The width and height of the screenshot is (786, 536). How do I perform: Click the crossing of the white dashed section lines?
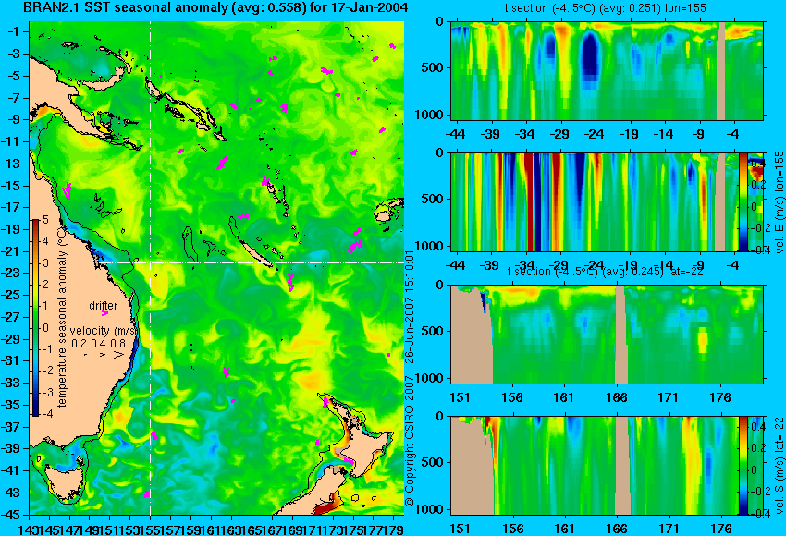(x=151, y=262)
